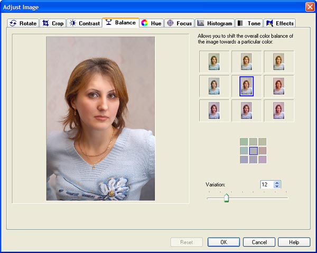Screen dimensions: 317x253
Task: Pick the bottom-right pink-purple color swatch
Action: point(263,160)
